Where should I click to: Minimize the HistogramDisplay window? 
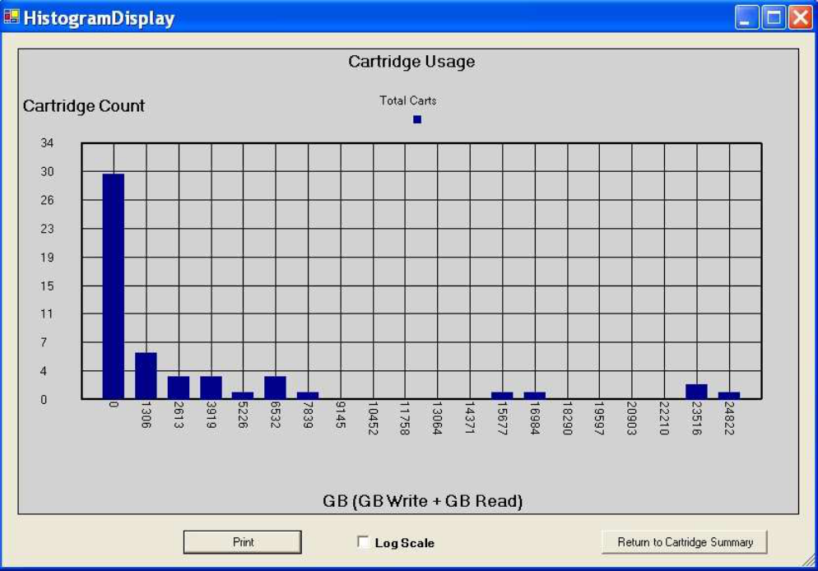click(747, 17)
